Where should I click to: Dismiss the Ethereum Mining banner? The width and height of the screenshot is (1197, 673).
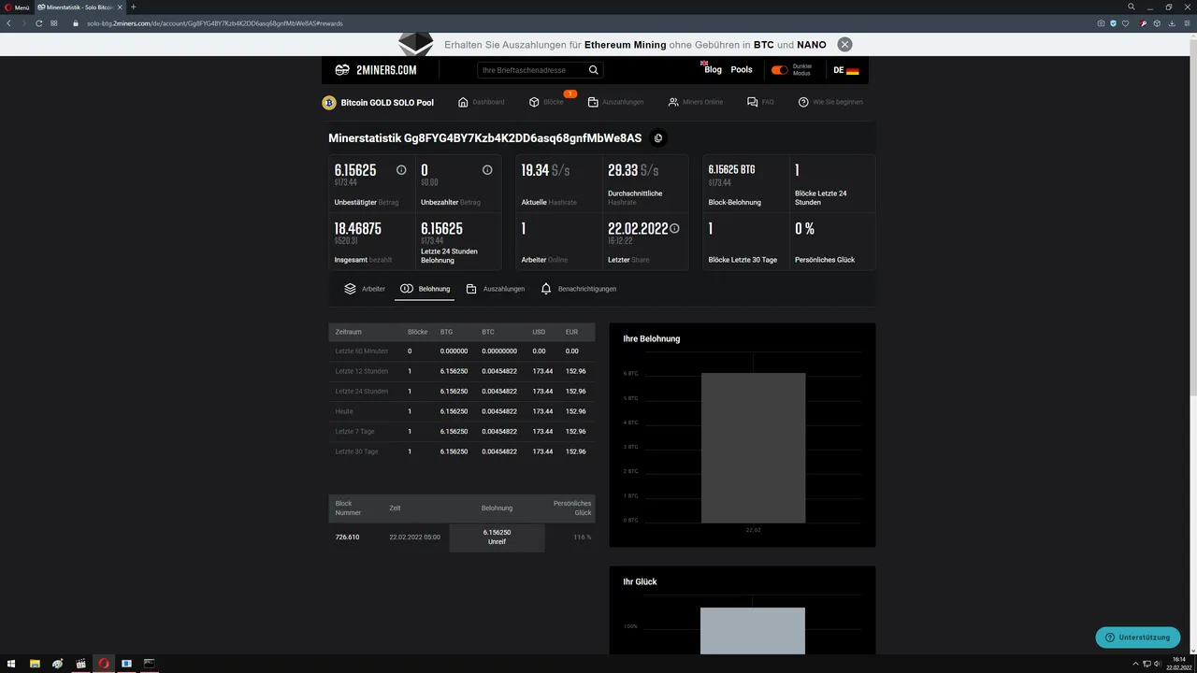[x=844, y=44]
